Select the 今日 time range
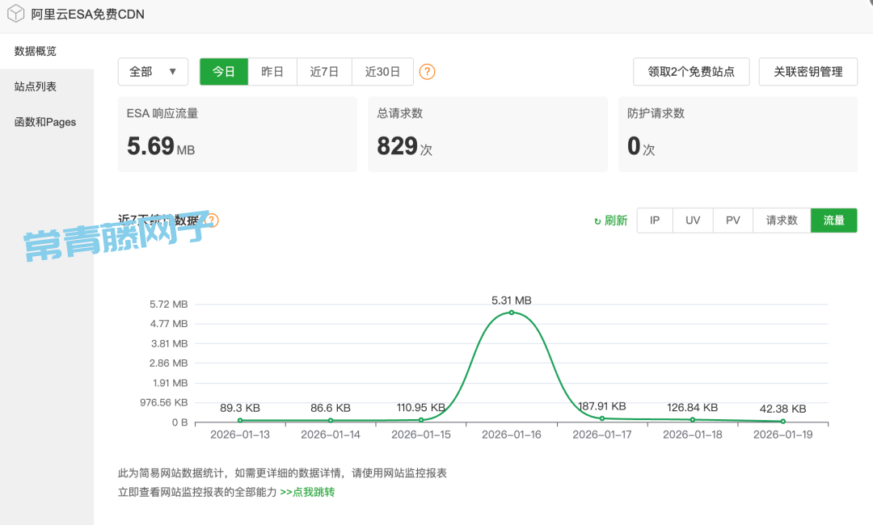The image size is (873, 525). 224,72
